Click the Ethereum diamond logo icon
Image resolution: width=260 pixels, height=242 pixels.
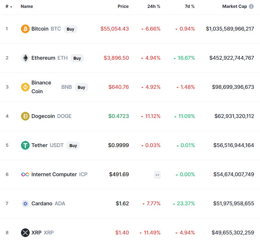point(25,58)
